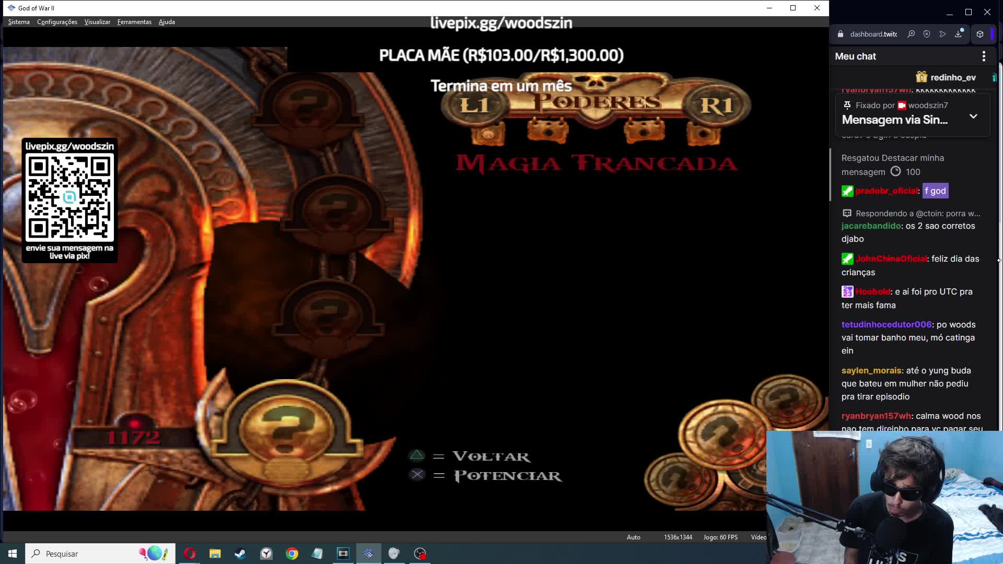Click the Auto status bar entry
Image resolution: width=1003 pixels, height=564 pixels.
[x=633, y=537]
